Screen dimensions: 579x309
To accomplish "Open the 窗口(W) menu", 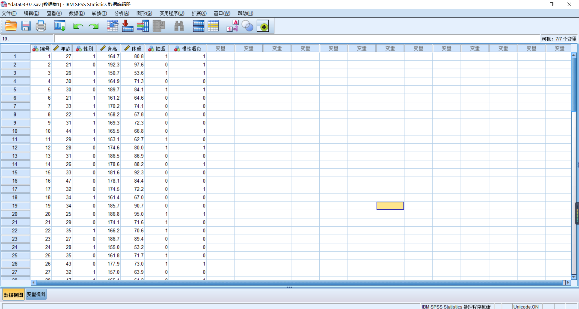I will 222,13.
